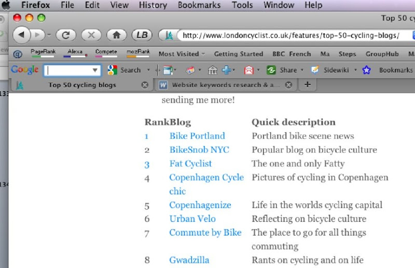Viewport: 415px width, 268px height.
Task: Click the blue star Bookmarks icon
Action: 367,70
